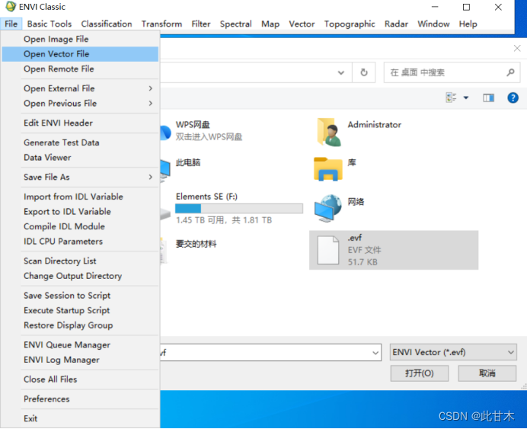Open the Window menu

[x=433, y=24]
